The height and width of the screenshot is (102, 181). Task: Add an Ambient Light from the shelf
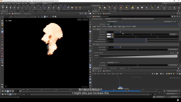pos(158,8)
